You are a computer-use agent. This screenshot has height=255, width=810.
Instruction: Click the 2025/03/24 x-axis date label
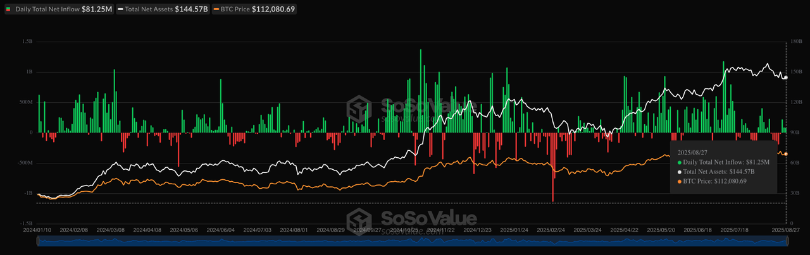tap(589, 231)
